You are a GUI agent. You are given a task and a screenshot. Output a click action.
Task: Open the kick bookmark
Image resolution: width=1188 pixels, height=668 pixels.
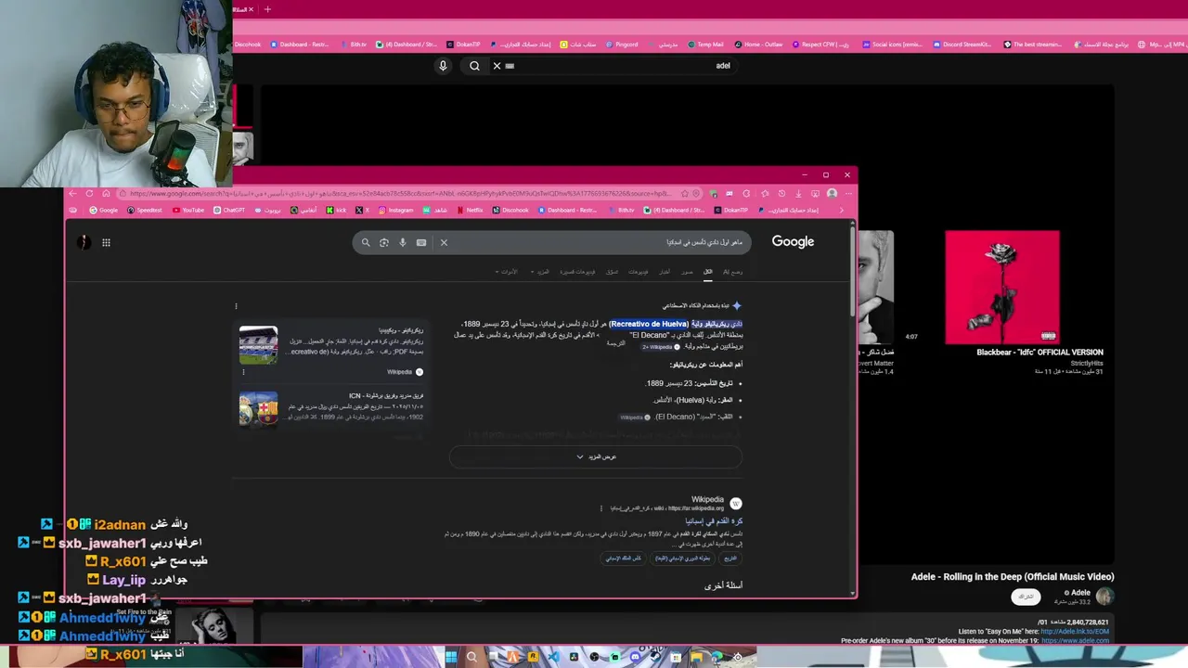tap(335, 211)
